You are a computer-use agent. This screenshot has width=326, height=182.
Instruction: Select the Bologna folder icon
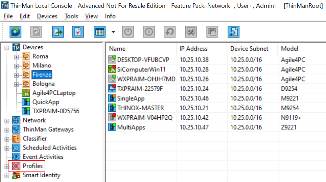coord(26,84)
